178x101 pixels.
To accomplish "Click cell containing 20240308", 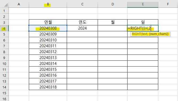I will pyautogui.click(x=48, y=28).
